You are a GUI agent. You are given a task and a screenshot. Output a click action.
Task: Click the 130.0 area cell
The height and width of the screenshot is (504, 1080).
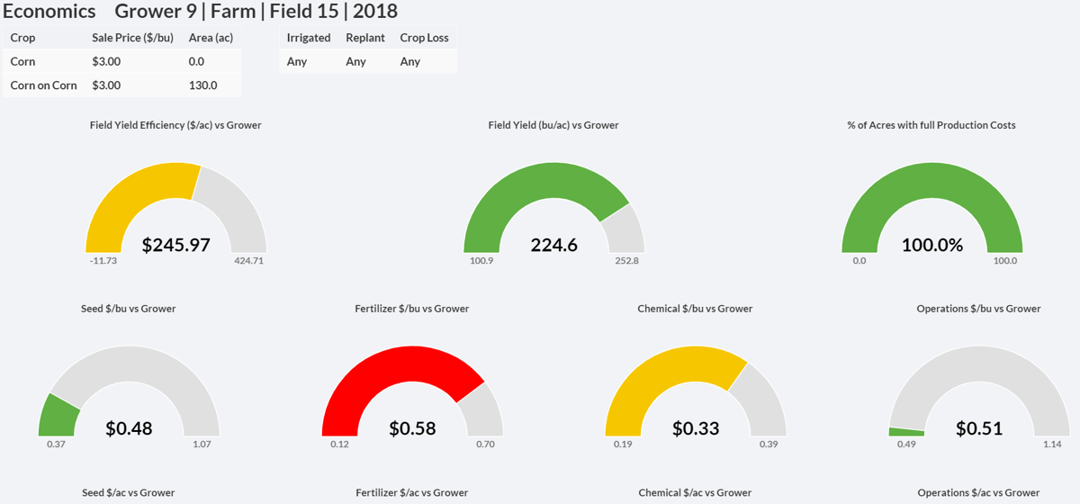tap(202, 85)
